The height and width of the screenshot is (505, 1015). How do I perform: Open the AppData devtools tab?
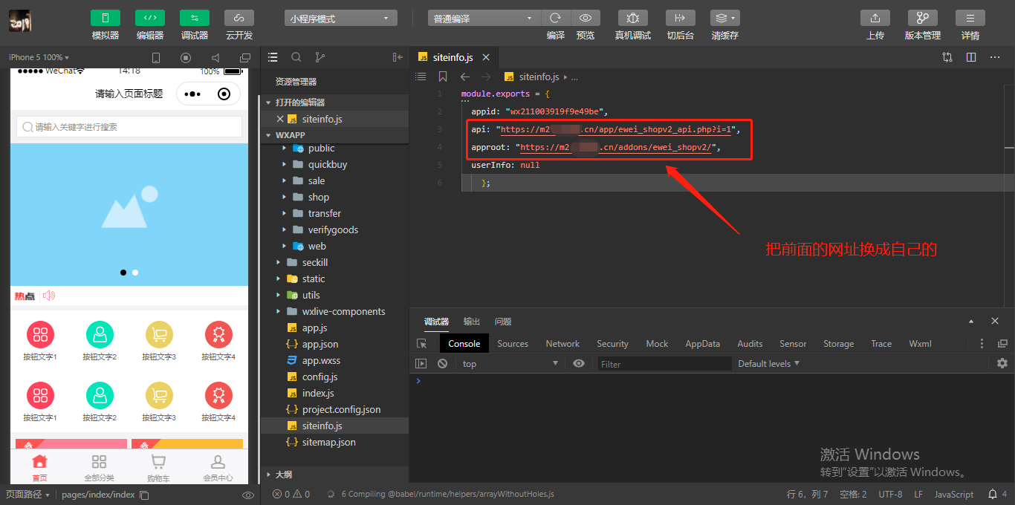click(x=703, y=344)
